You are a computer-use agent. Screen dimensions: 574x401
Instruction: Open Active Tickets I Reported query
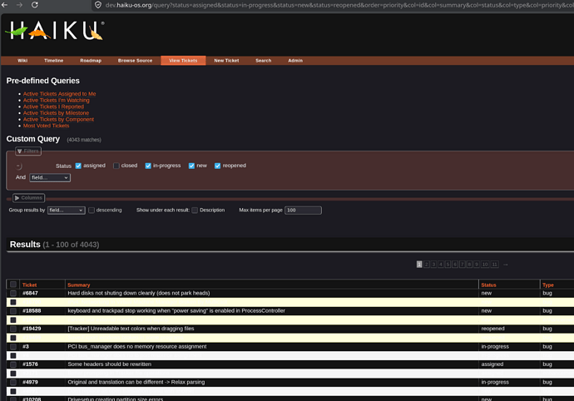pyautogui.click(x=53, y=106)
